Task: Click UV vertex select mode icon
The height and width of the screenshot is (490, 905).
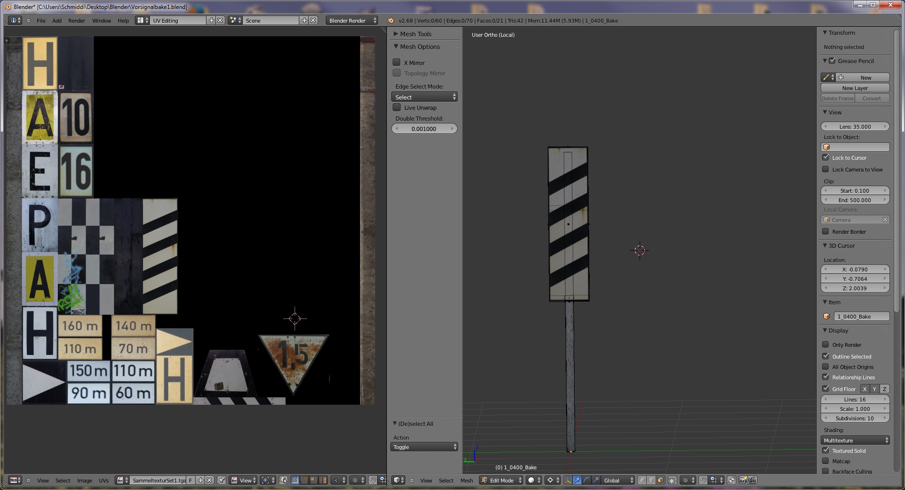Action: 295,480
